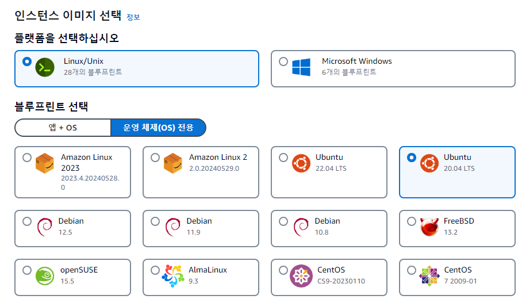Click the AlmaLinux logo icon

[x=173, y=276]
